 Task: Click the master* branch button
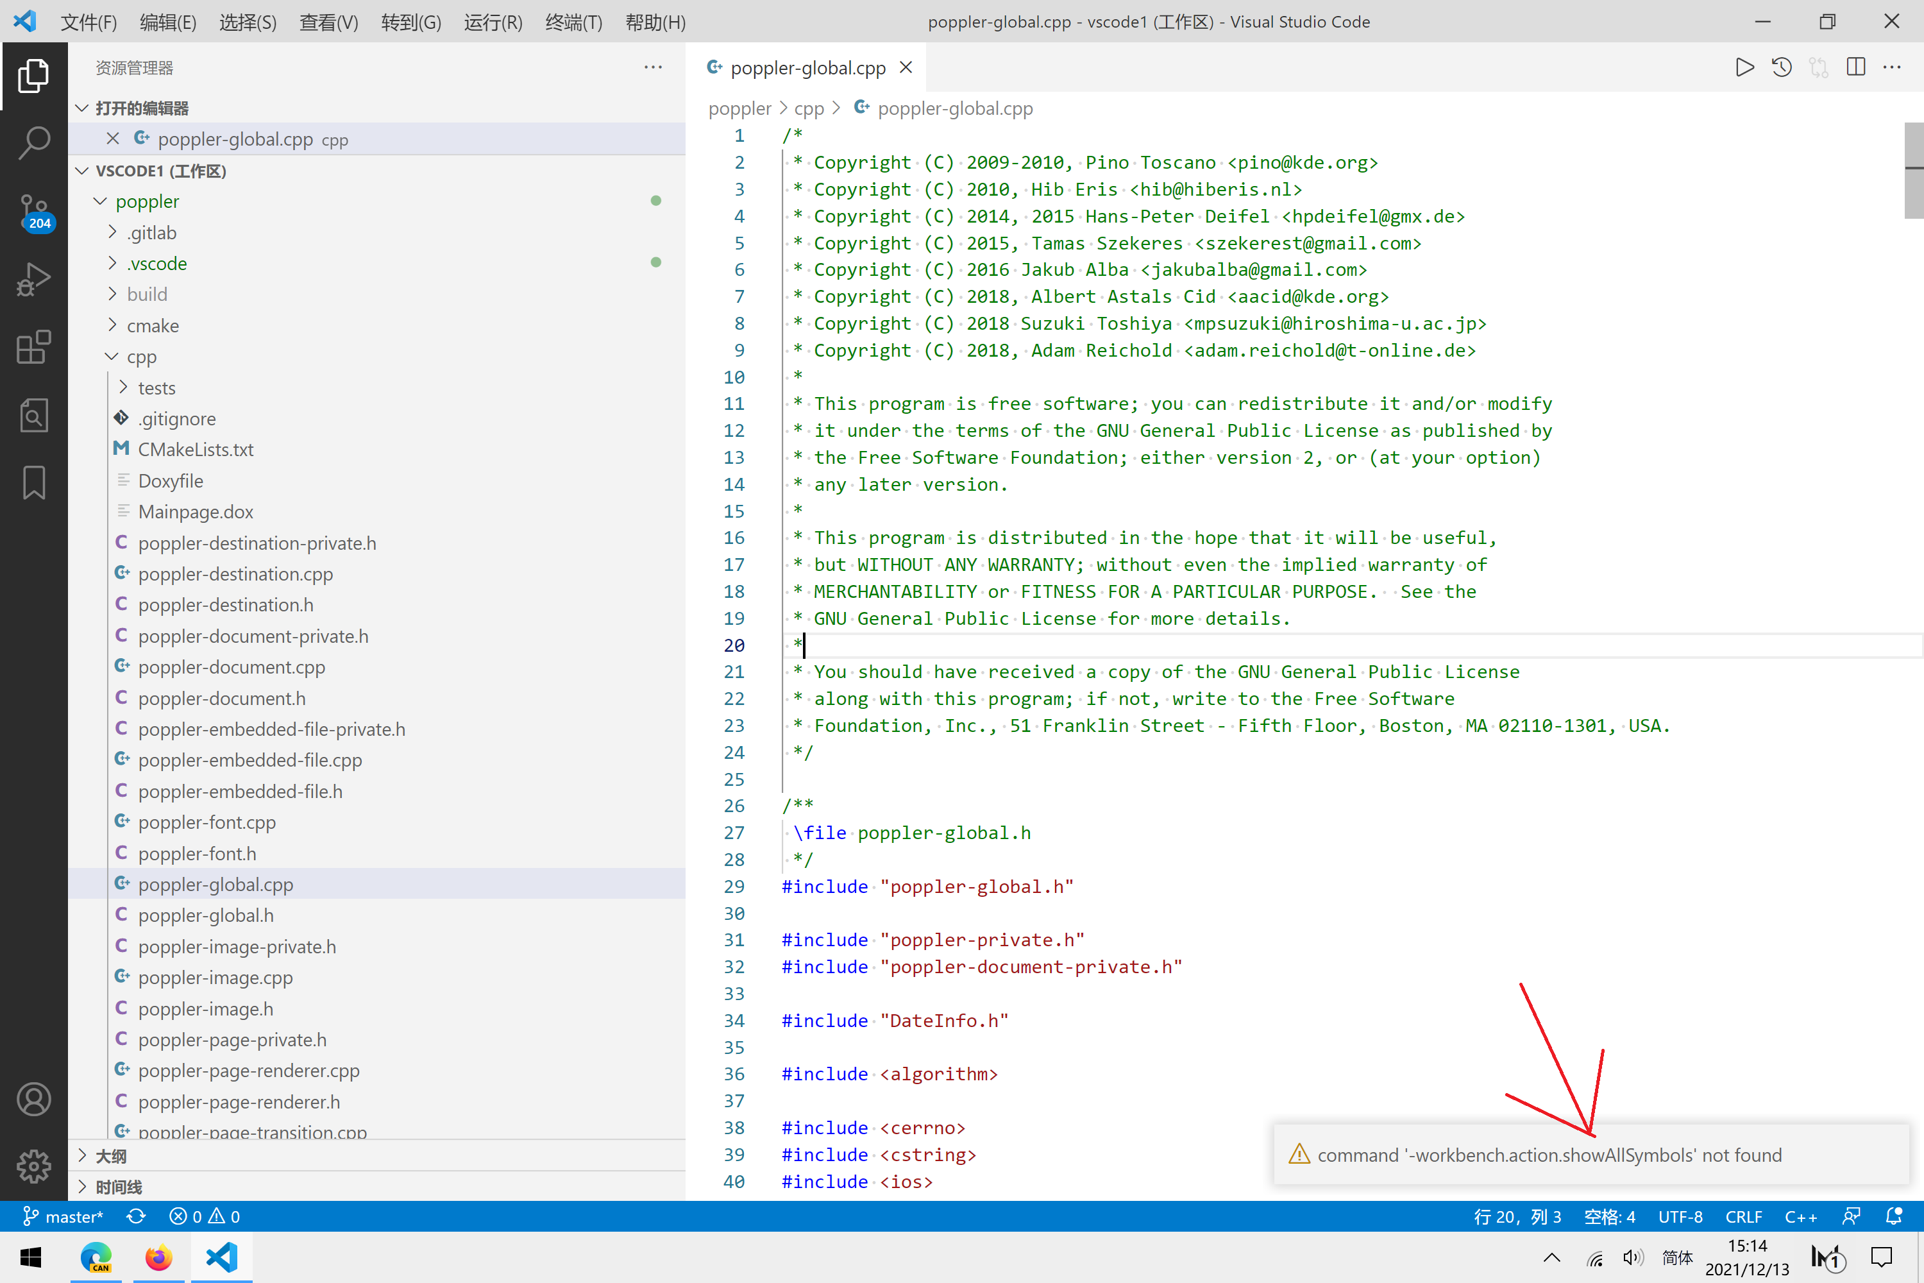(x=63, y=1217)
